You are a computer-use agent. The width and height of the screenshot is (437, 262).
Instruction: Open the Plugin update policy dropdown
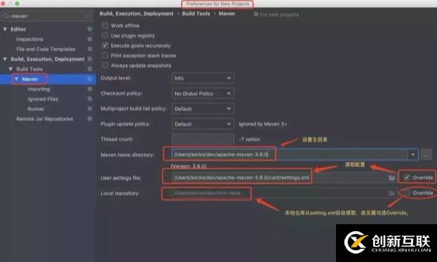(203, 124)
